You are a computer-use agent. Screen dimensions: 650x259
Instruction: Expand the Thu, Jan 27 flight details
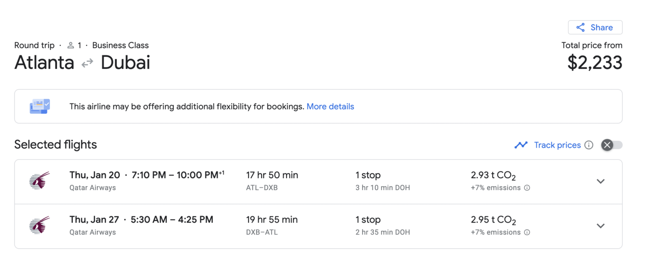tap(600, 226)
